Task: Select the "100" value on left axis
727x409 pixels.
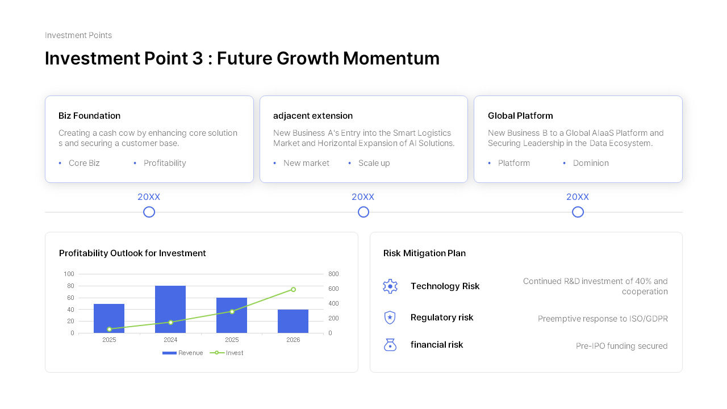Action: (x=69, y=274)
